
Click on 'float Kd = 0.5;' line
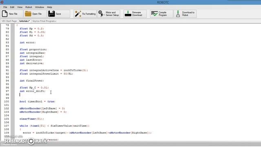(x=32, y=36)
